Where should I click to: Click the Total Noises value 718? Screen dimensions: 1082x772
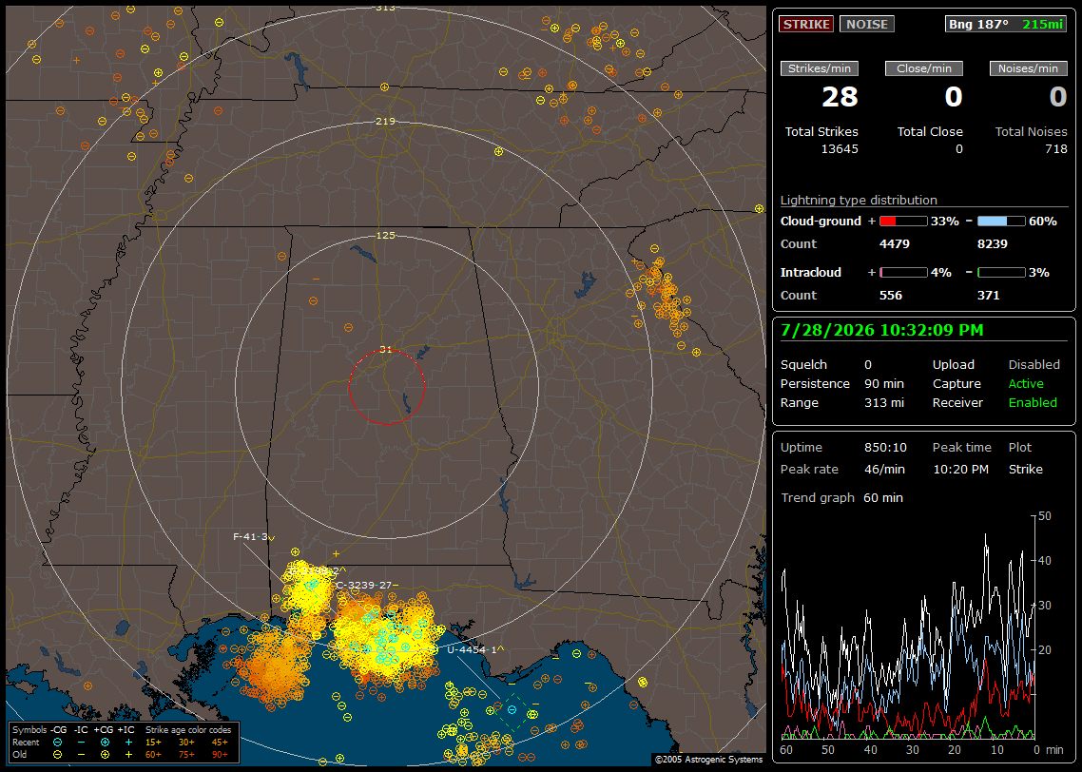(x=1055, y=149)
